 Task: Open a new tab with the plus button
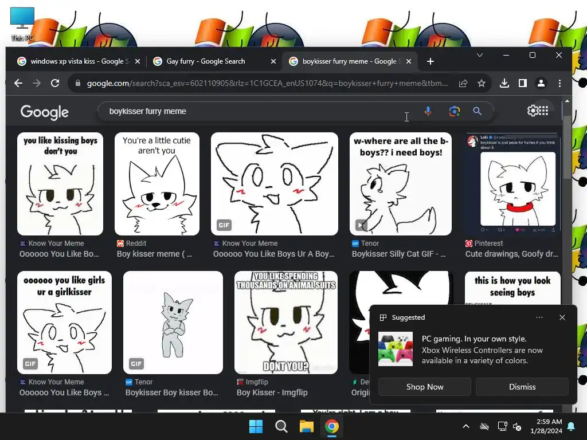pos(430,61)
